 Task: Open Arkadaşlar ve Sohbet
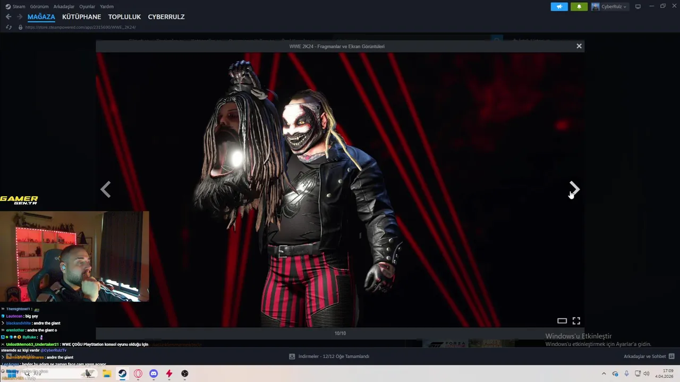pyautogui.click(x=645, y=356)
